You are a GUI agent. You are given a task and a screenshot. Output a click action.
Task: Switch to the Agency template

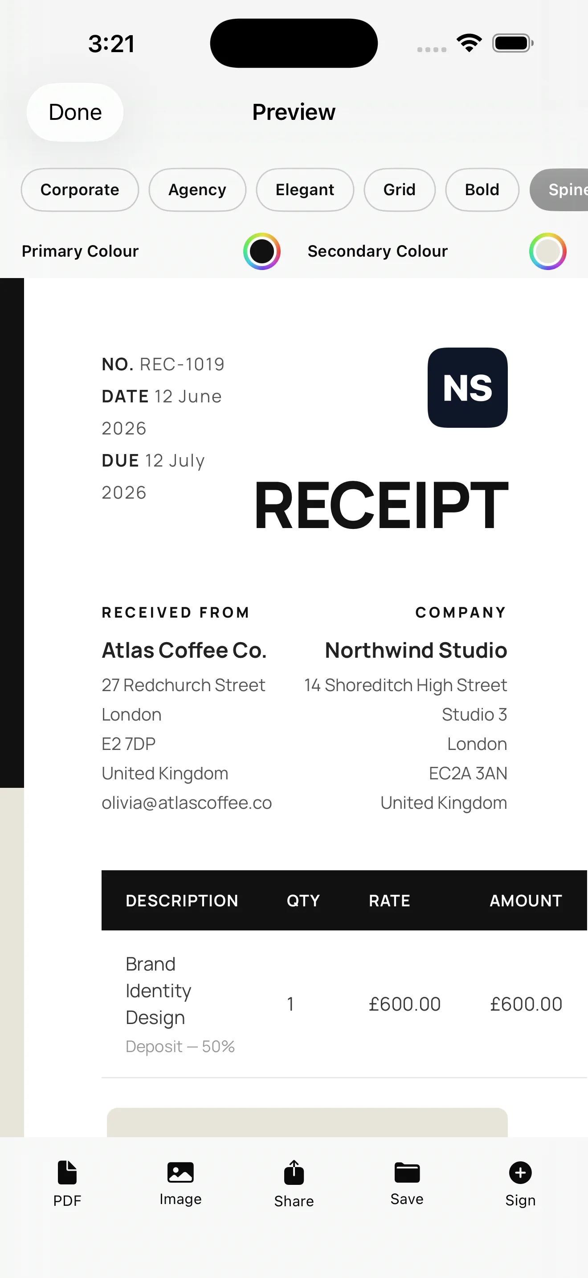(x=197, y=189)
